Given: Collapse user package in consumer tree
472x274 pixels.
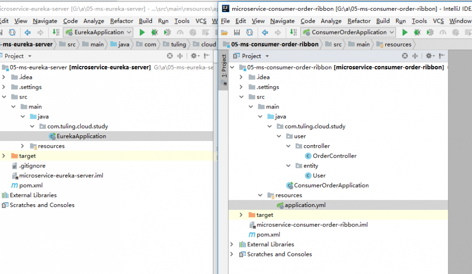Looking at the screenshot, I should point(279,136).
